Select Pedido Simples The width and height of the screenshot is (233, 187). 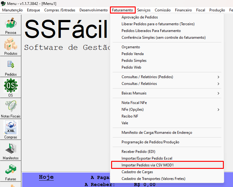tap(167, 61)
